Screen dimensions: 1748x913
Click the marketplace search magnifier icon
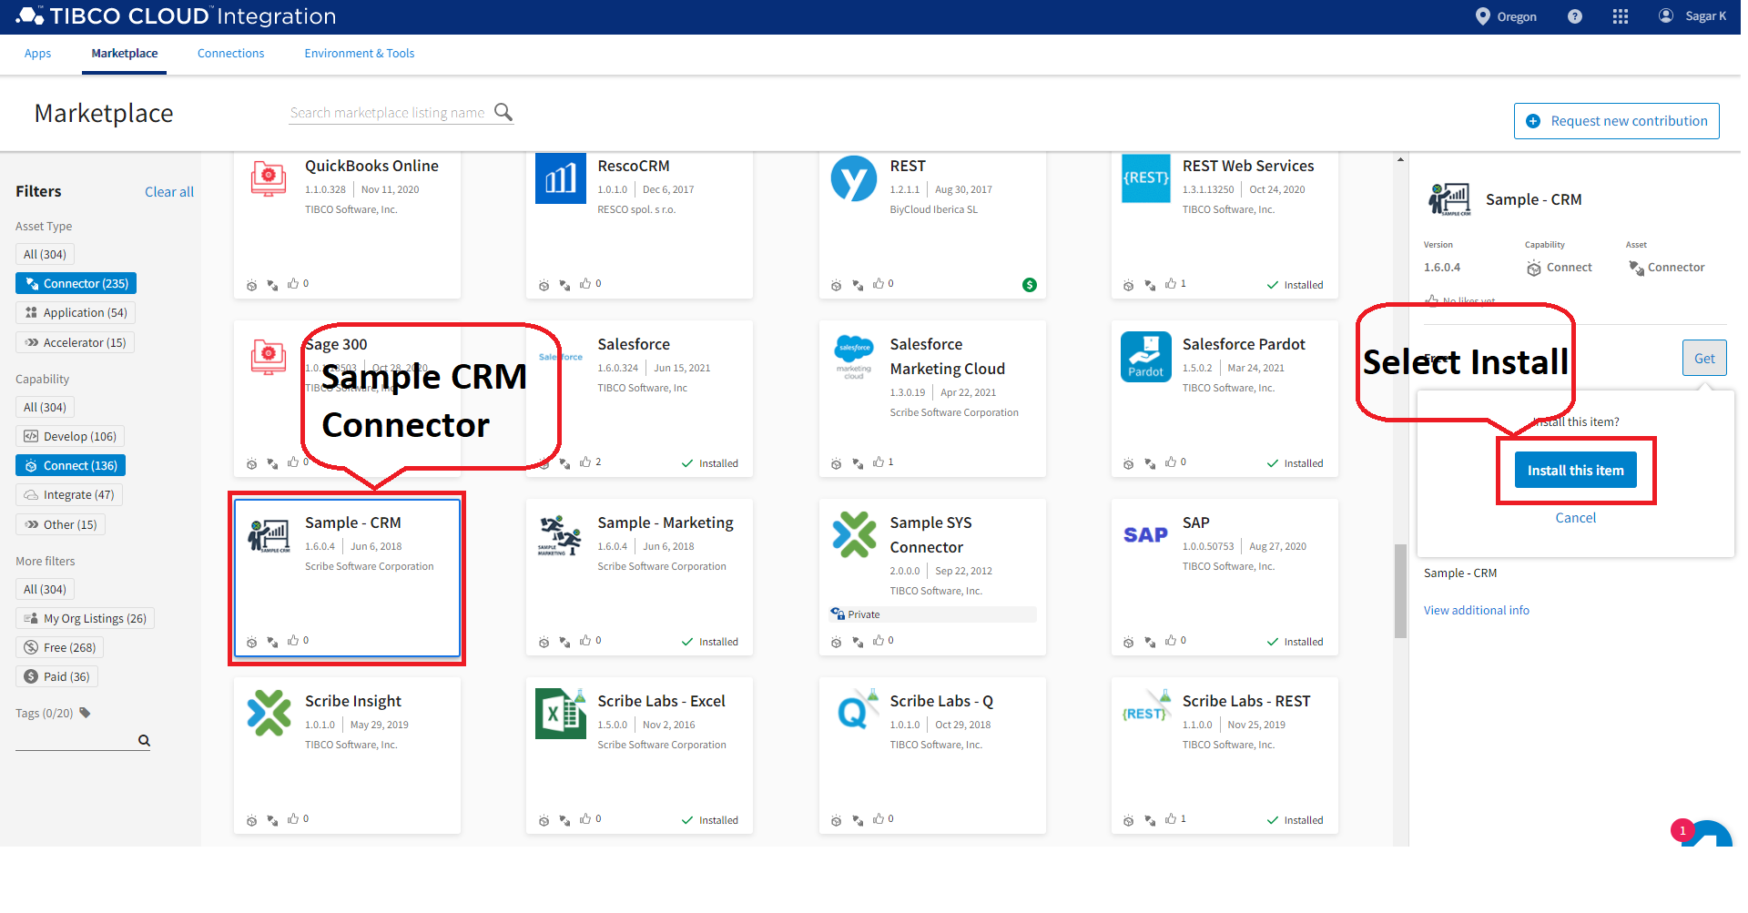pos(503,112)
